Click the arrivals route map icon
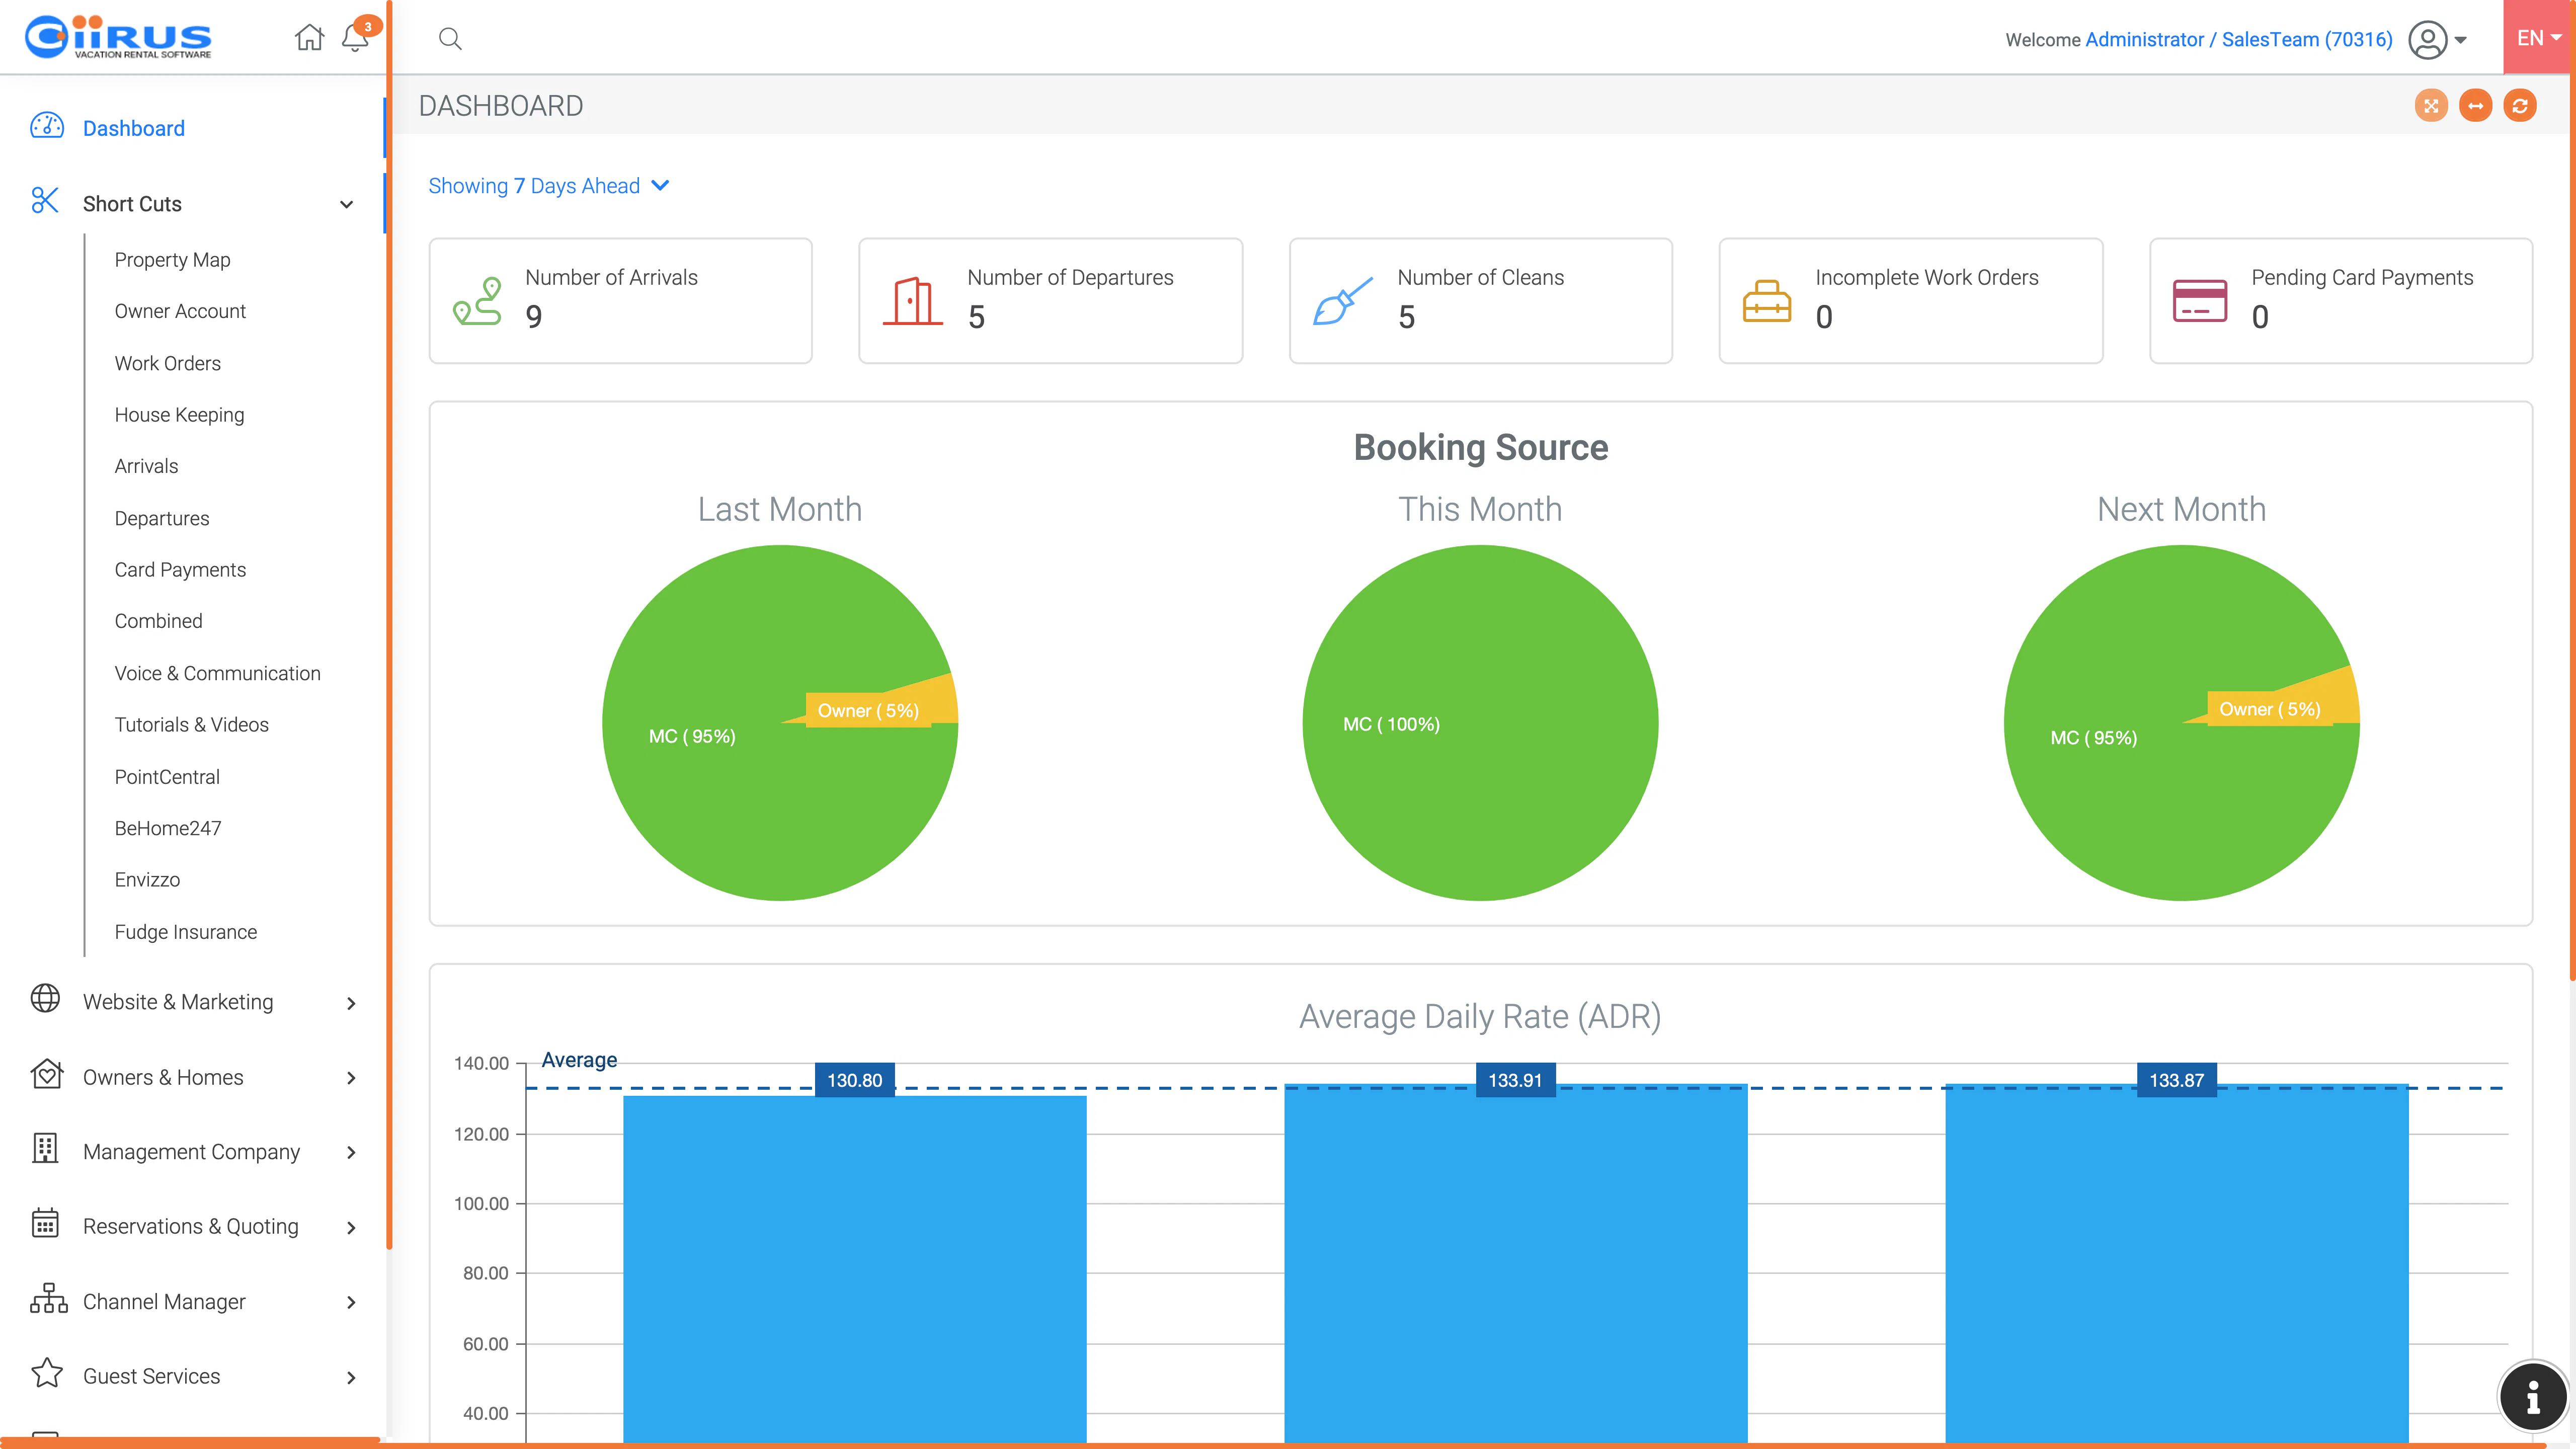This screenshot has height=1449, width=2576. coord(477,301)
